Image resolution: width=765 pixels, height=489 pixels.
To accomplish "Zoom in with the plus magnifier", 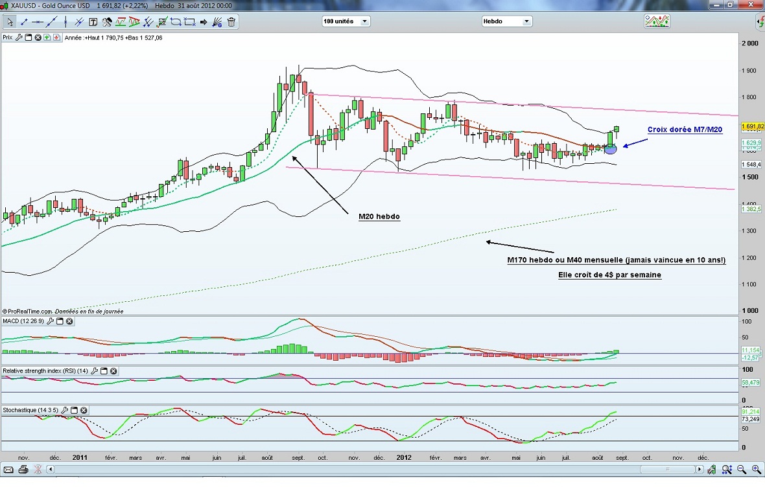I will pos(757,470).
